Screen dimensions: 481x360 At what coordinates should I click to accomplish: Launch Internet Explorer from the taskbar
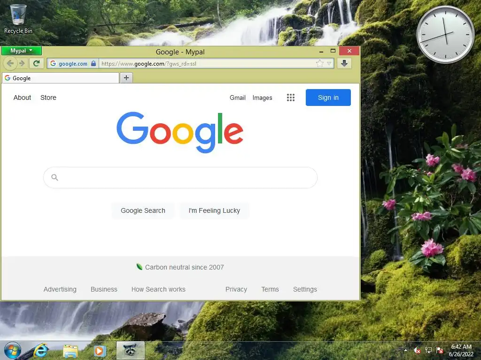coord(40,350)
